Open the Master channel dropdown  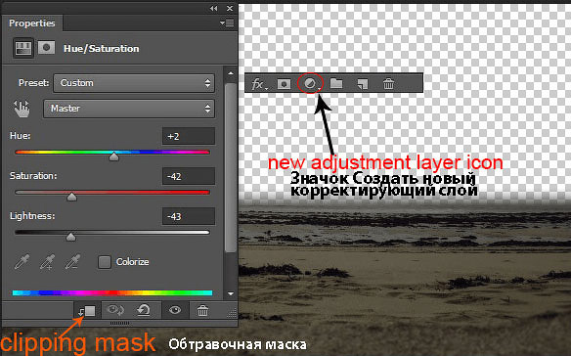129,109
